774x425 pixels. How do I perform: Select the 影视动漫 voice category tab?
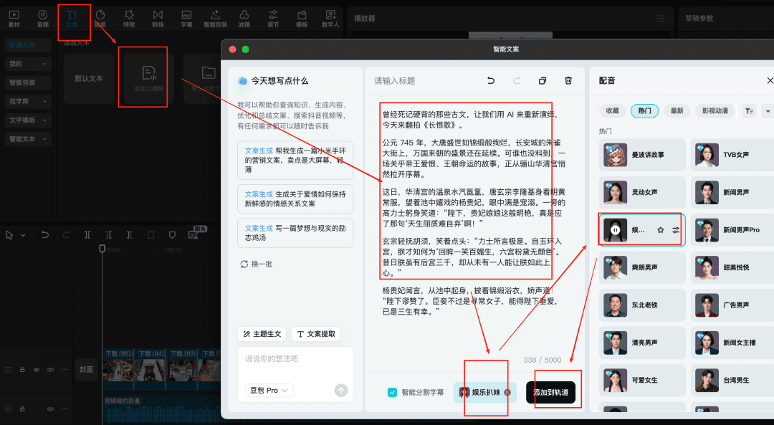[x=715, y=111]
